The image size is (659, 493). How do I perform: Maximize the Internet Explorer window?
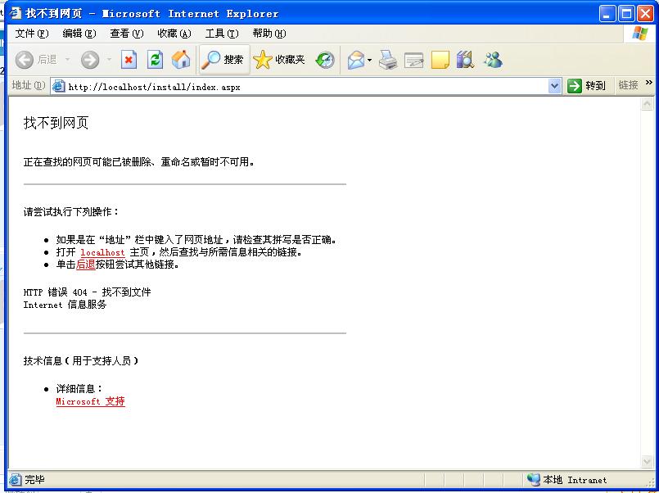[x=626, y=13]
